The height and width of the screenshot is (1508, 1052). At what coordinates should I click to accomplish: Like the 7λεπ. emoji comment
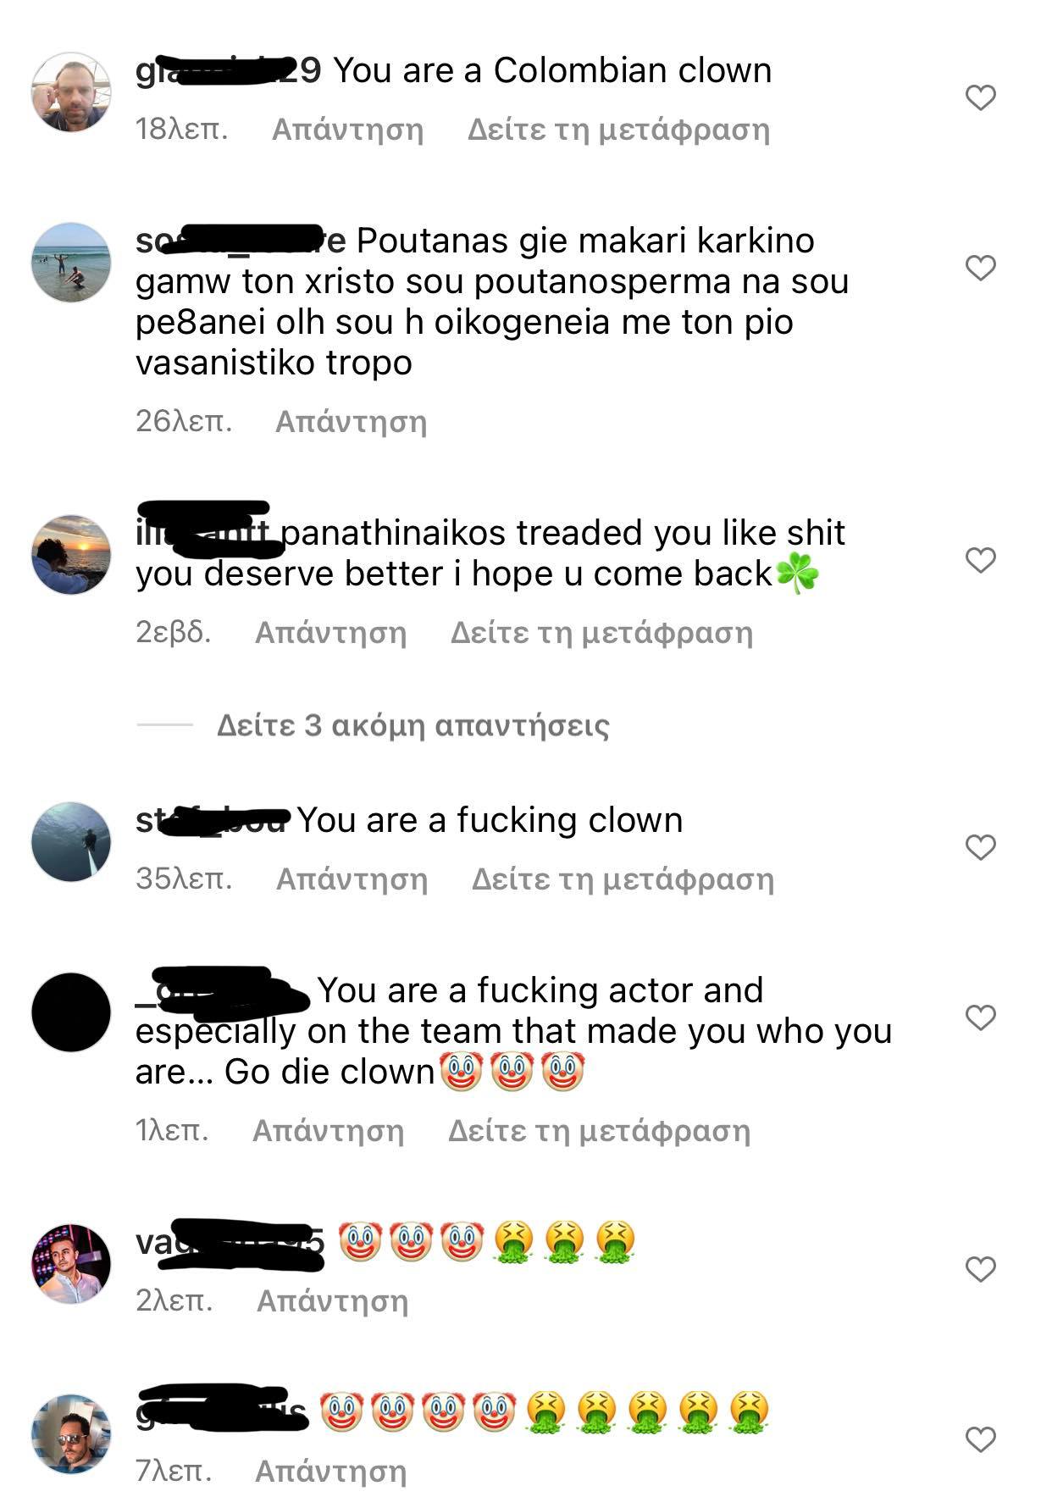coord(980,1439)
